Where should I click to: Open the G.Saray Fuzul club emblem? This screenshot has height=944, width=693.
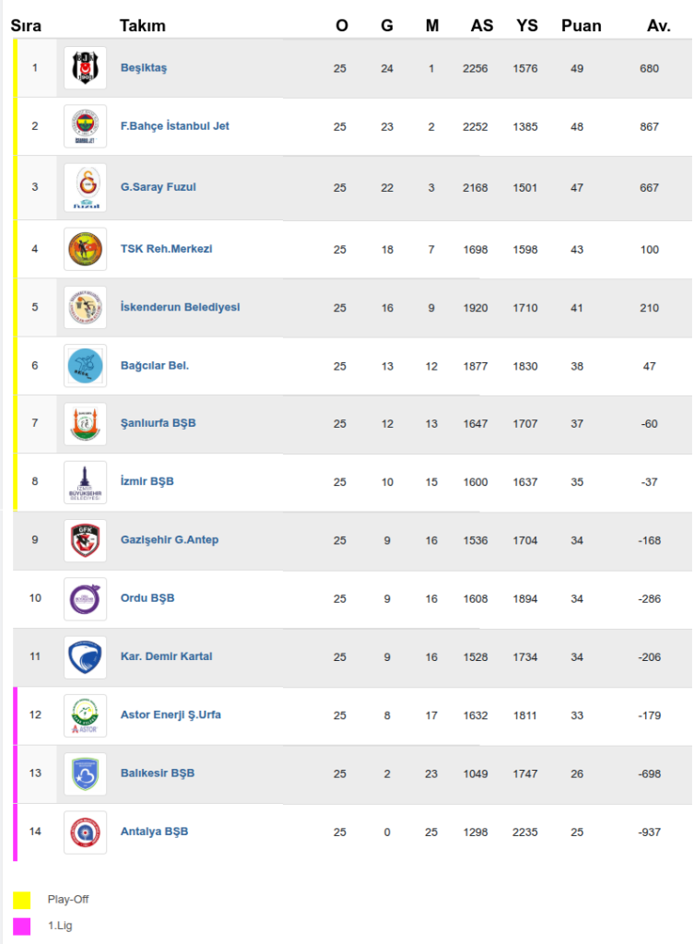pos(85,187)
